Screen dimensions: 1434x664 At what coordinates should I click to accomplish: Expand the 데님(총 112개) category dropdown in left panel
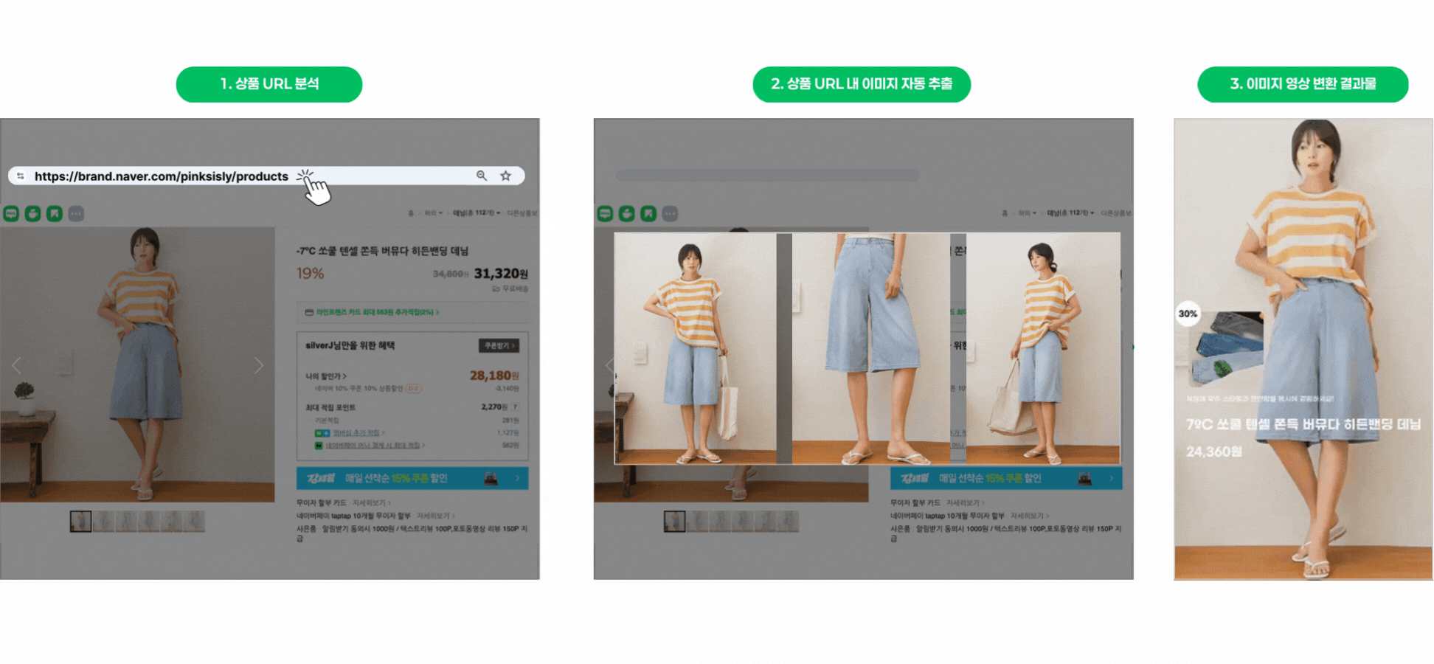(x=477, y=213)
